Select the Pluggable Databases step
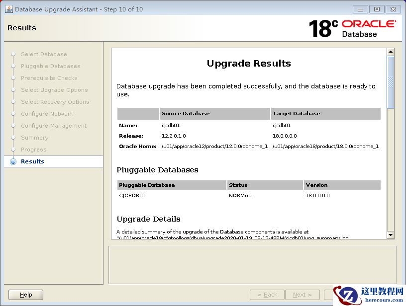The height and width of the screenshot is (306, 406). (x=50, y=66)
